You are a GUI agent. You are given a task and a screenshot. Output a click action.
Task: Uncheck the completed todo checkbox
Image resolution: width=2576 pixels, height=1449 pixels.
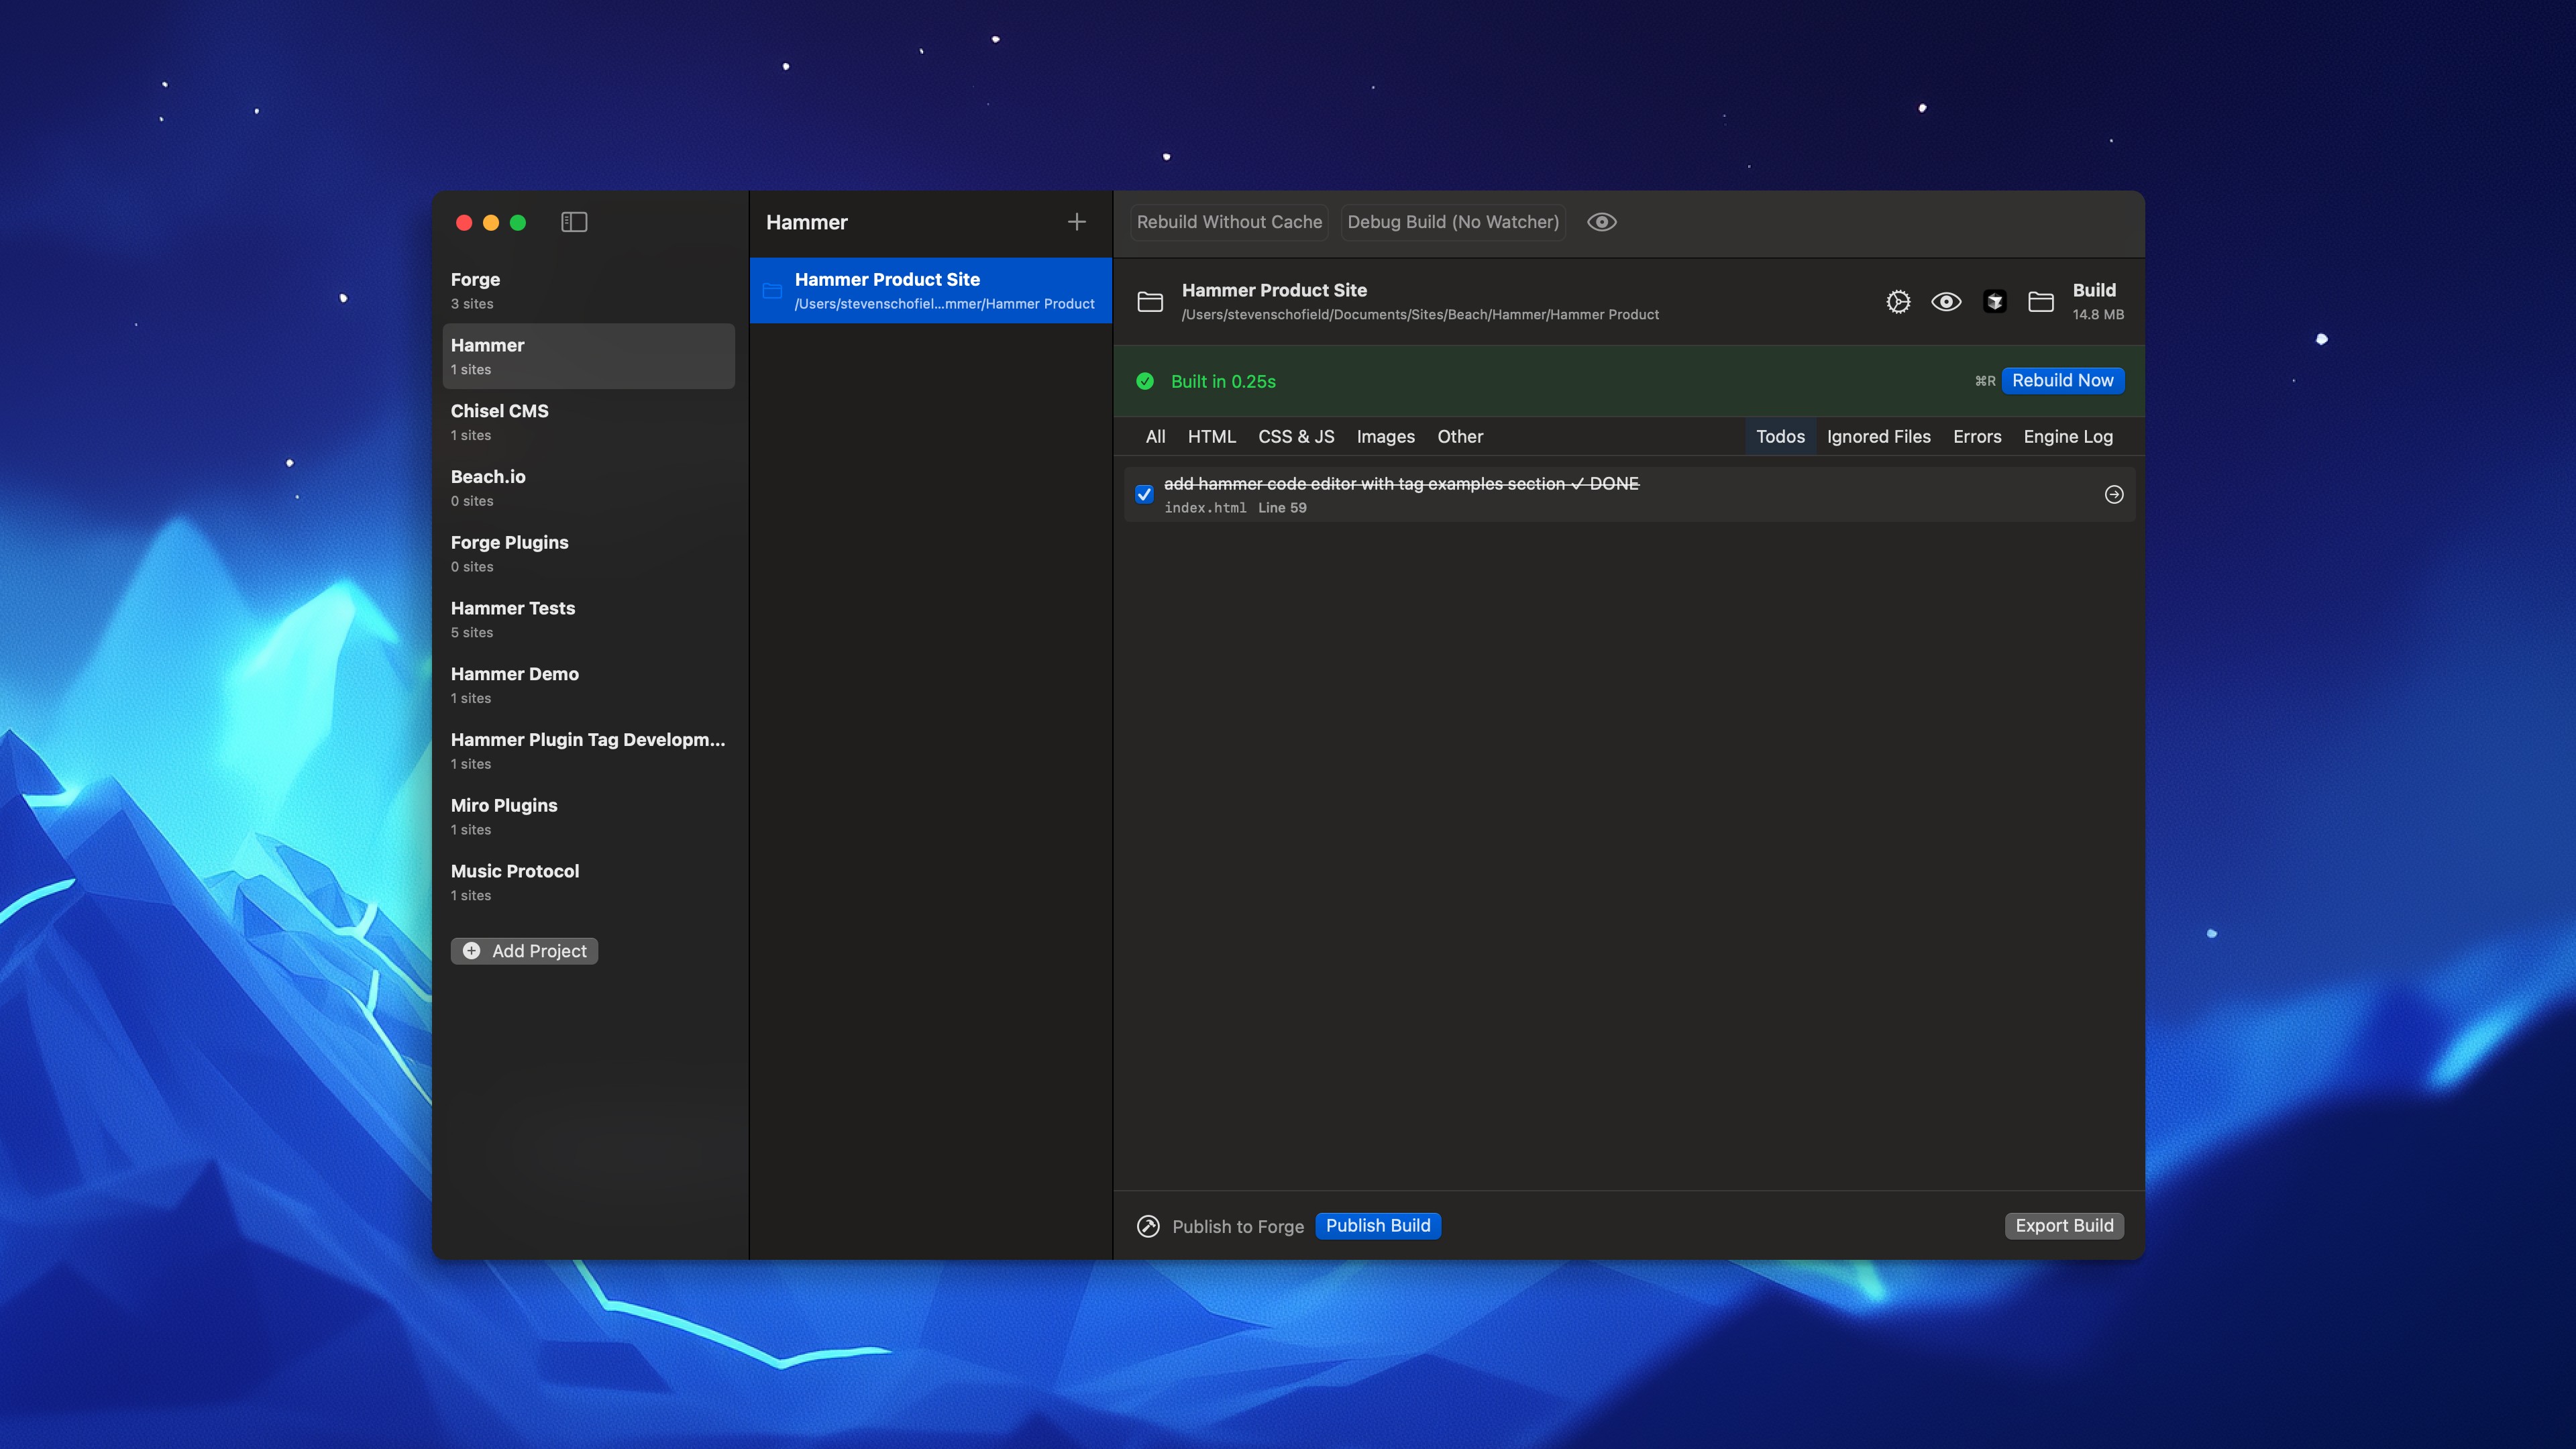(x=1144, y=494)
